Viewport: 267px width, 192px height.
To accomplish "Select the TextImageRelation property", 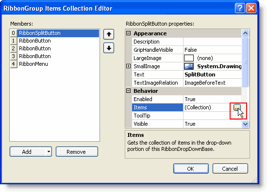I will point(157,83).
